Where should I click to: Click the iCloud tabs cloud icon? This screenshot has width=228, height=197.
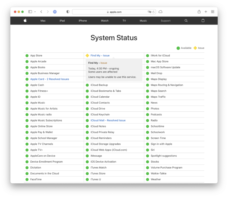pos(160,12)
